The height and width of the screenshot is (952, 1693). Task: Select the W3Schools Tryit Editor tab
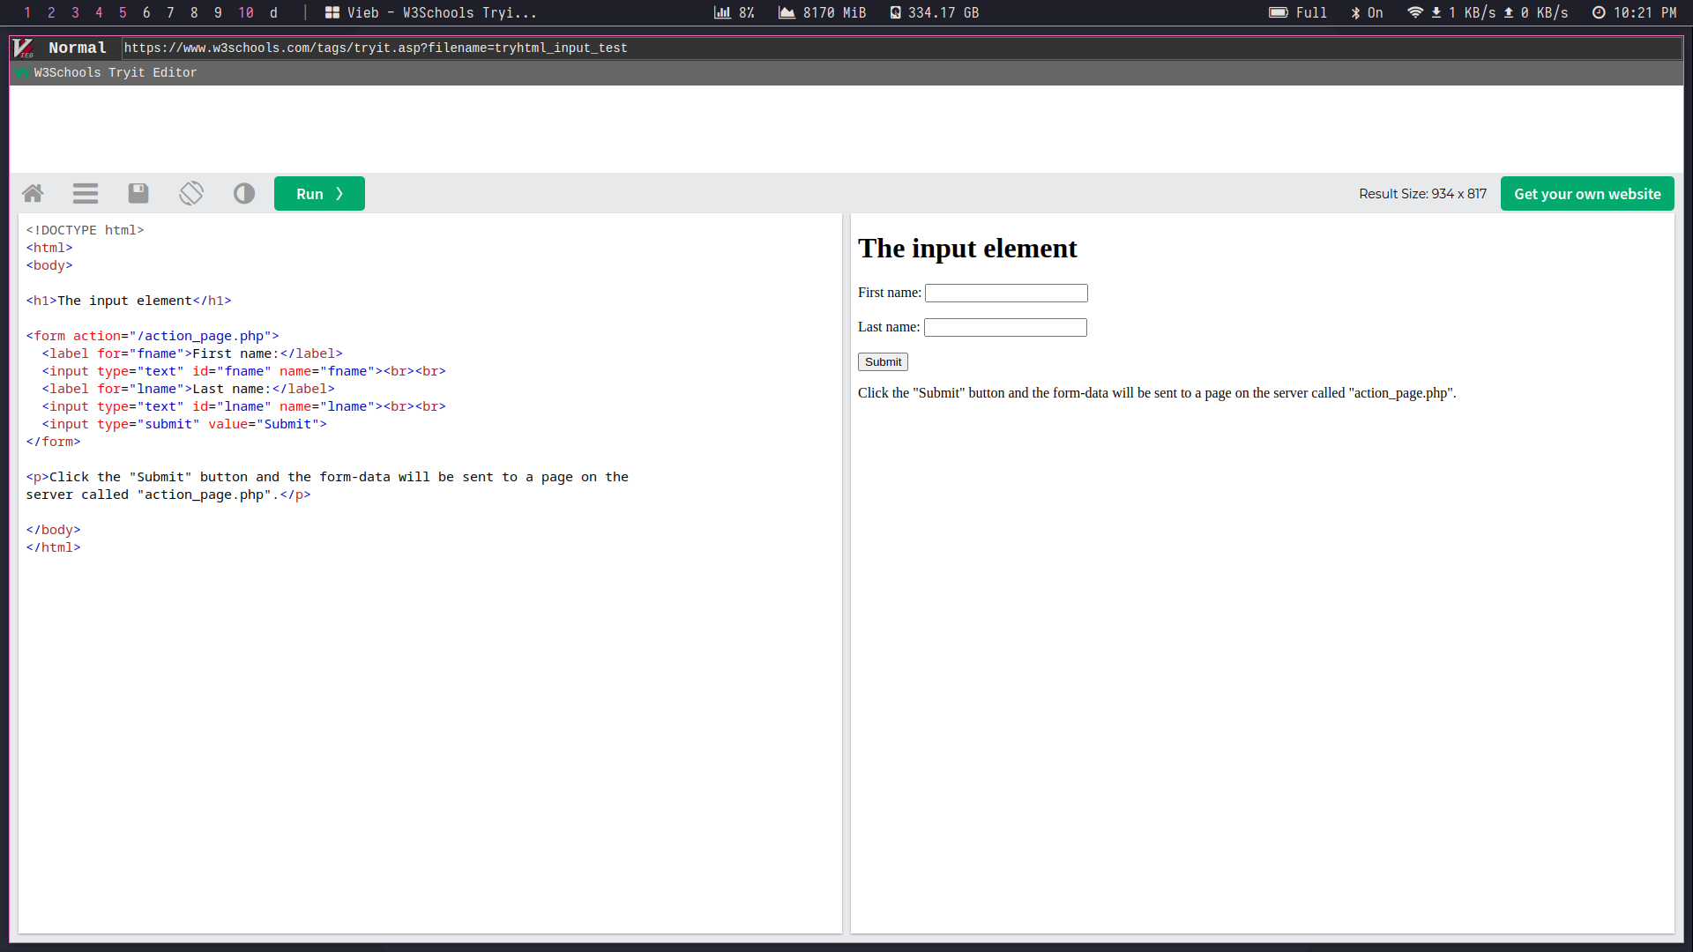[x=115, y=72]
